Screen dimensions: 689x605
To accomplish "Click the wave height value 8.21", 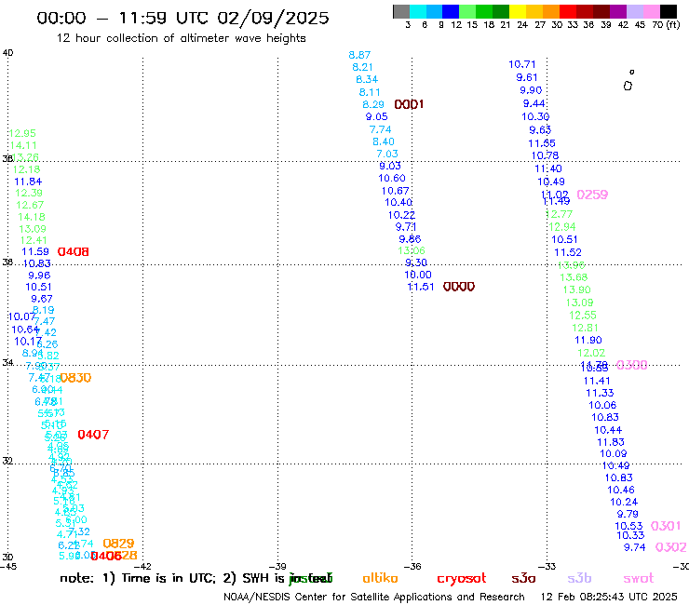I will click(x=362, y=67).
